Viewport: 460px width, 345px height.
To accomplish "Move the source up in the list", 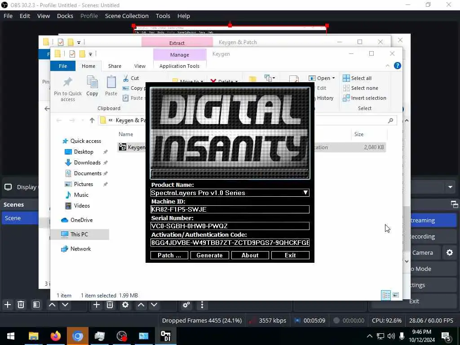I will [x=141, y=305].
